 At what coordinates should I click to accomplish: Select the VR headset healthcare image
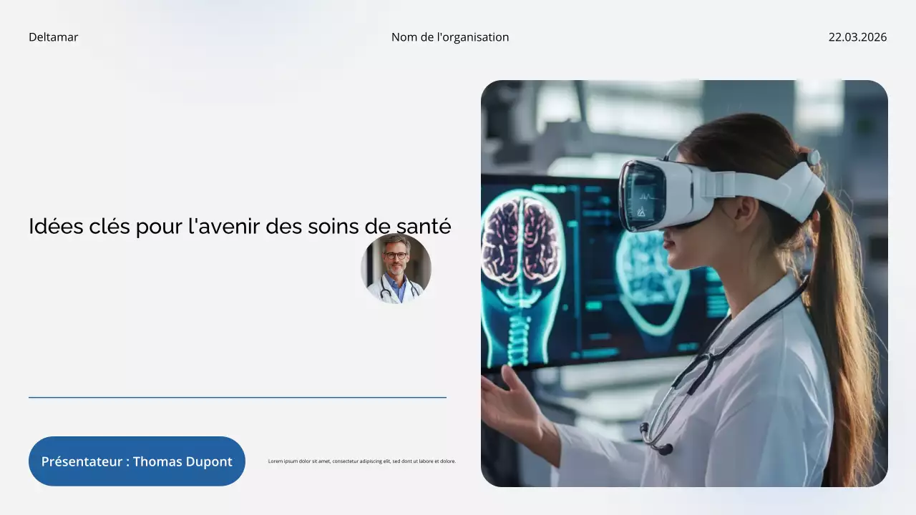tap(685, 283)
